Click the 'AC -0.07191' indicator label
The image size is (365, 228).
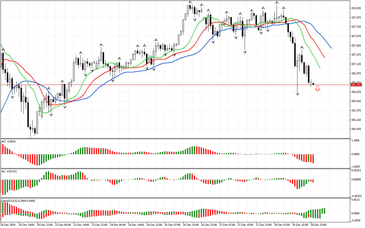coord(9,172)
